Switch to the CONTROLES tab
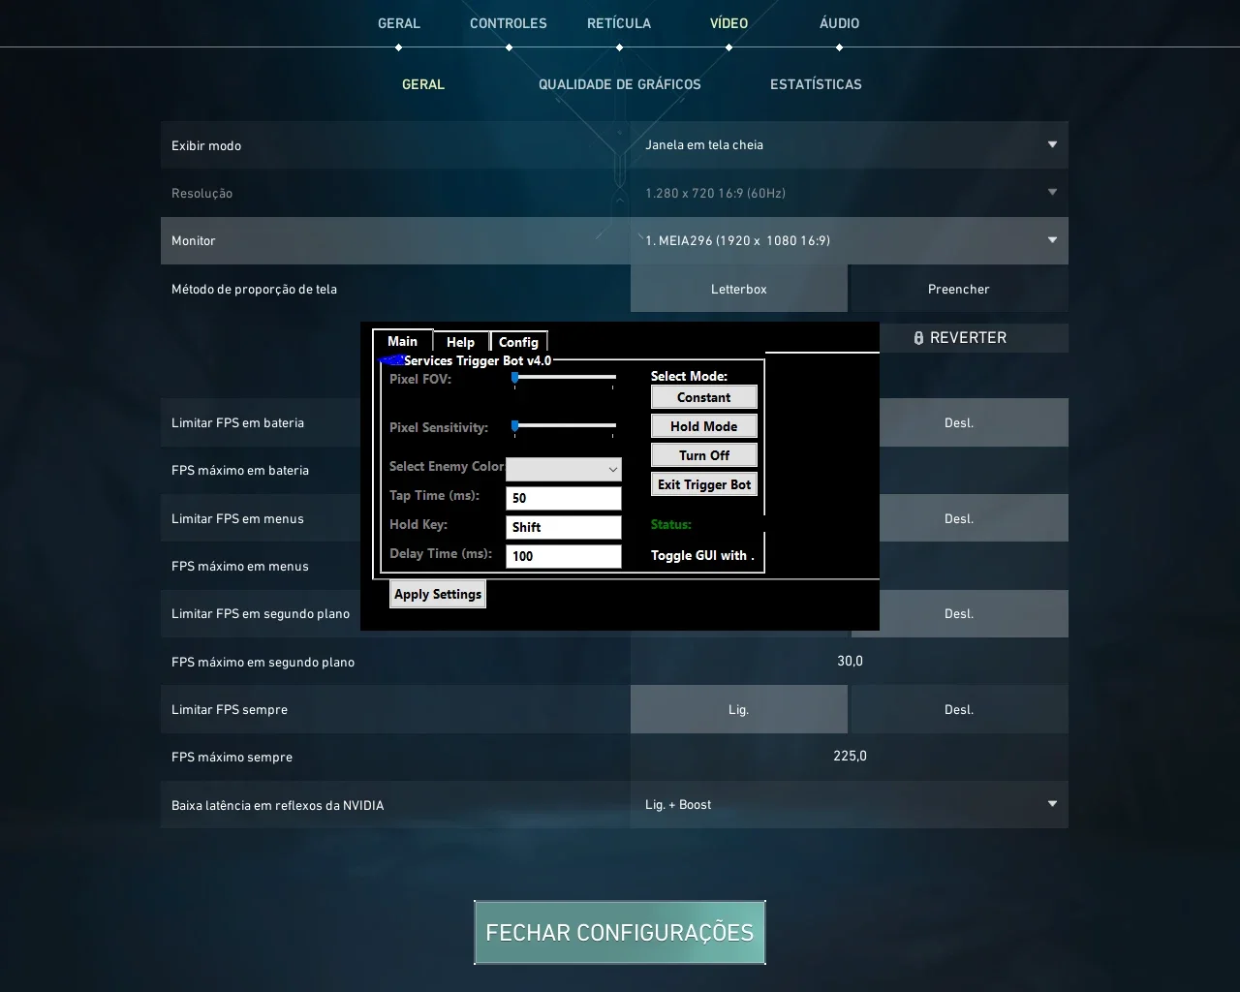This screenshot has height=992, width=1240. [x=509, y=23]
